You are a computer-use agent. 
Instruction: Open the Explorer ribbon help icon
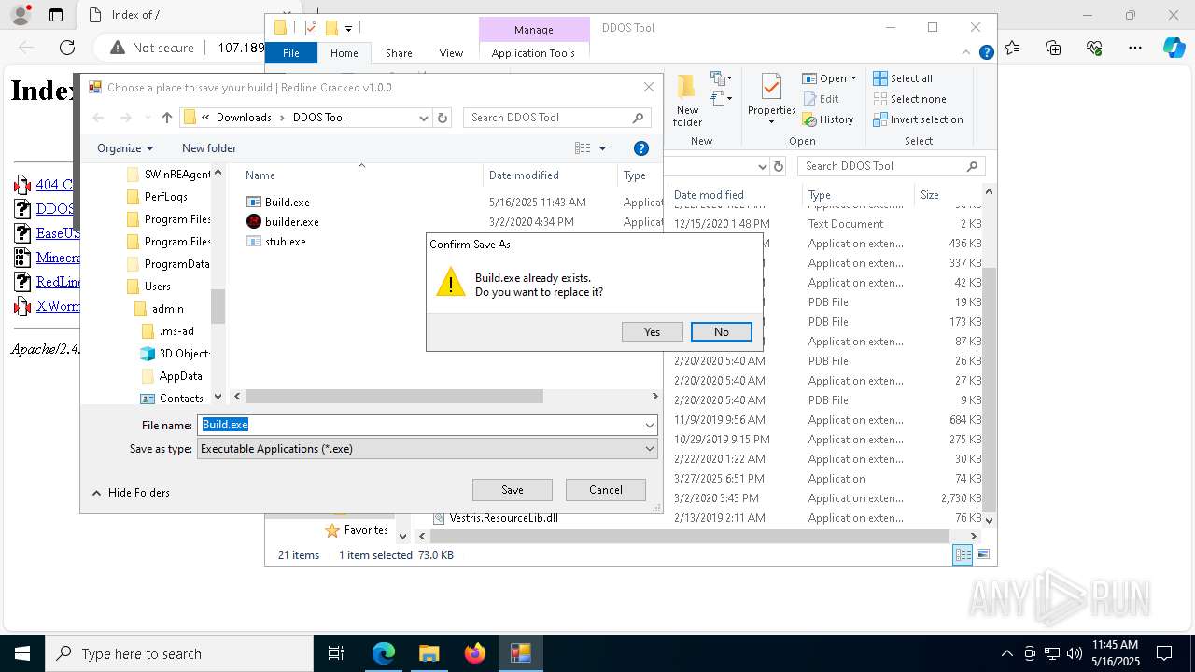pos(986,53)
